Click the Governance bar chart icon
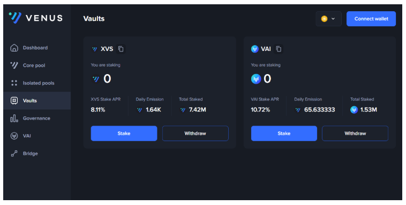 [x=14, y=118]
